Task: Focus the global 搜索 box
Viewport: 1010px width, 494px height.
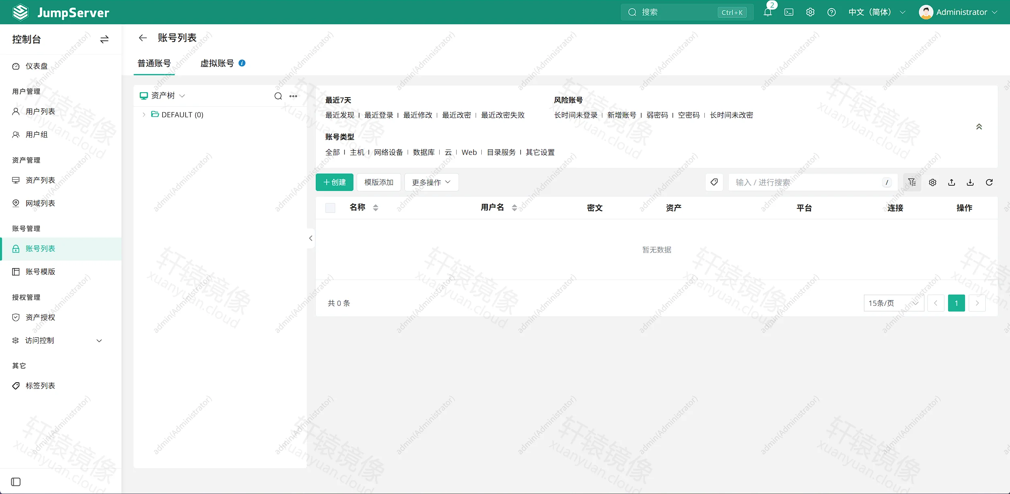Action: click(x=687, y=12)
